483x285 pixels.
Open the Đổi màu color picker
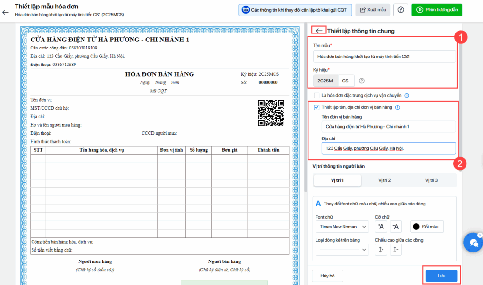click(427, 227)
